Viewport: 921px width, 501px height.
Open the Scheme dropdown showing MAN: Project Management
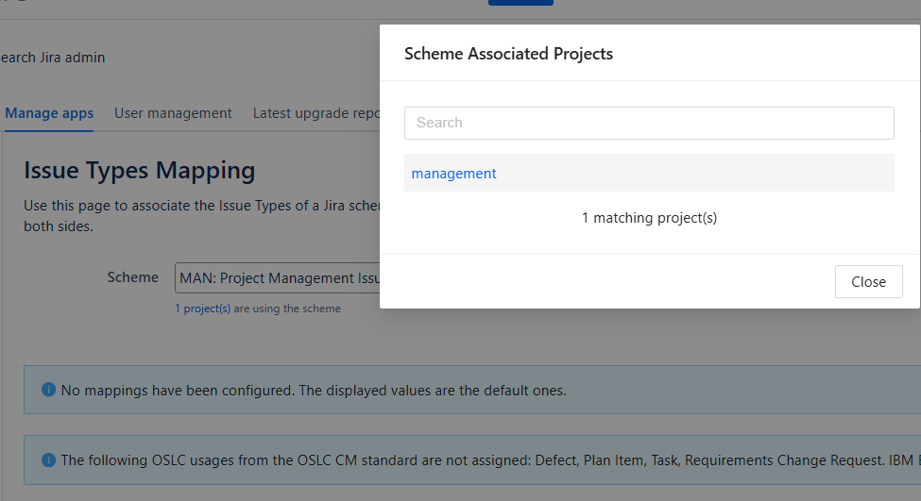[x=277, y=278]
